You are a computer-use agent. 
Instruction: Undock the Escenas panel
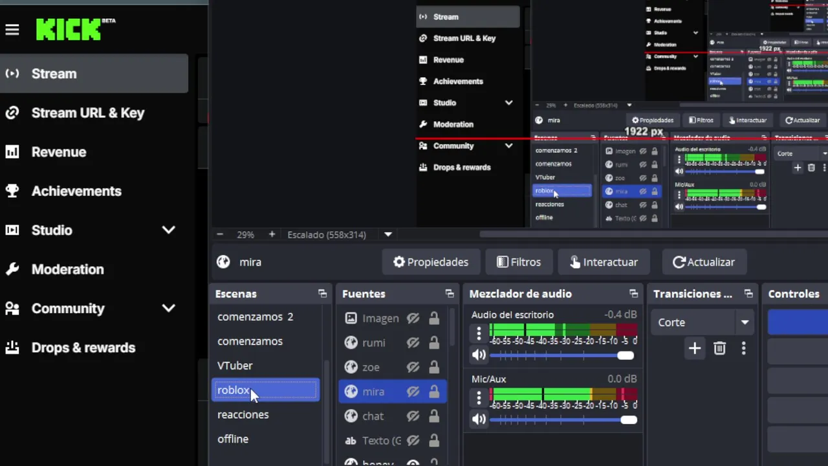tap(322, 294)
